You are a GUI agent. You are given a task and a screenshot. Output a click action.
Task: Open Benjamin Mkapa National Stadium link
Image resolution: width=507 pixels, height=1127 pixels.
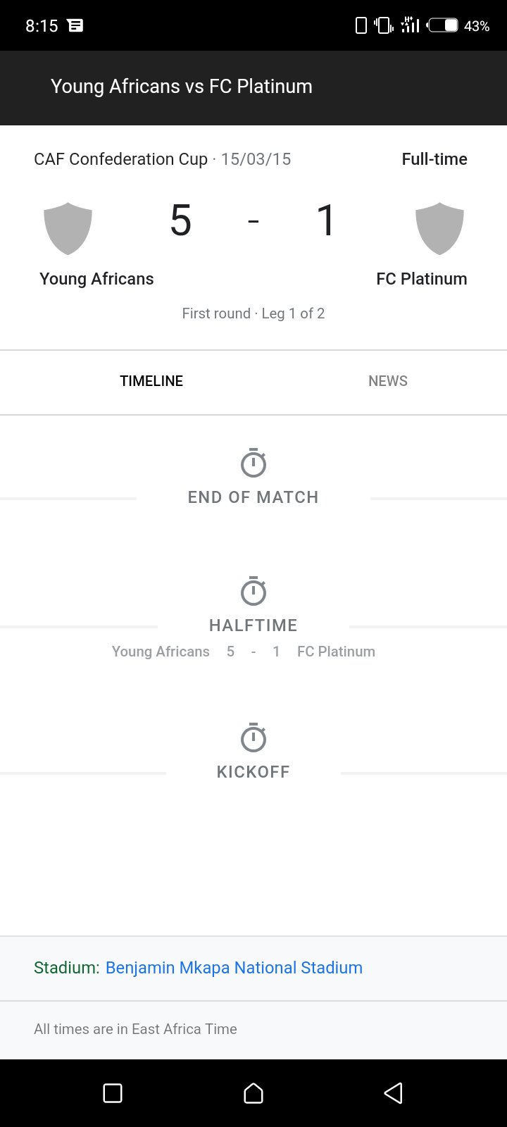click(x=234, y=968)
